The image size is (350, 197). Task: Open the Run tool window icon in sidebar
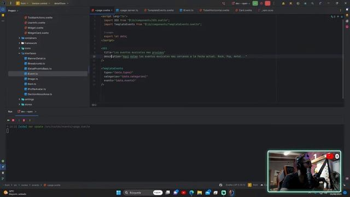coord(3,166)
